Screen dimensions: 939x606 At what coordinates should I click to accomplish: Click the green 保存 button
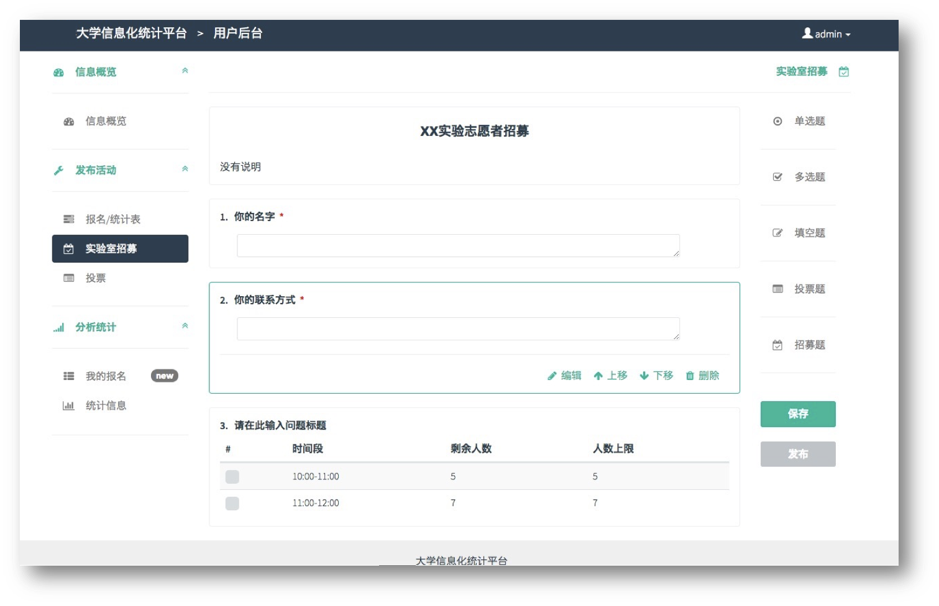(798, 414)
